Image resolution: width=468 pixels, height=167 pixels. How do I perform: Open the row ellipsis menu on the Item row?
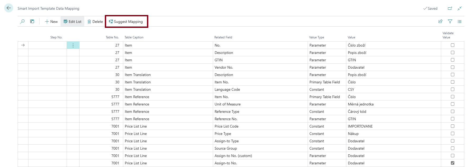[73, 45]
